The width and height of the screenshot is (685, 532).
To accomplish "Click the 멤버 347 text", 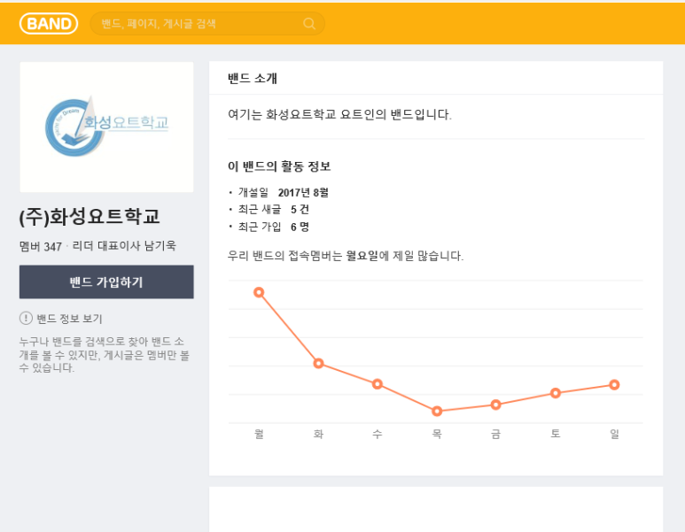I will 40,246.
